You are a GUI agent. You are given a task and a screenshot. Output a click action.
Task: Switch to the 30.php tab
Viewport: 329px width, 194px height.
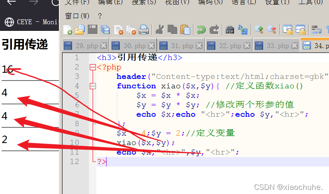coord(134,46)
